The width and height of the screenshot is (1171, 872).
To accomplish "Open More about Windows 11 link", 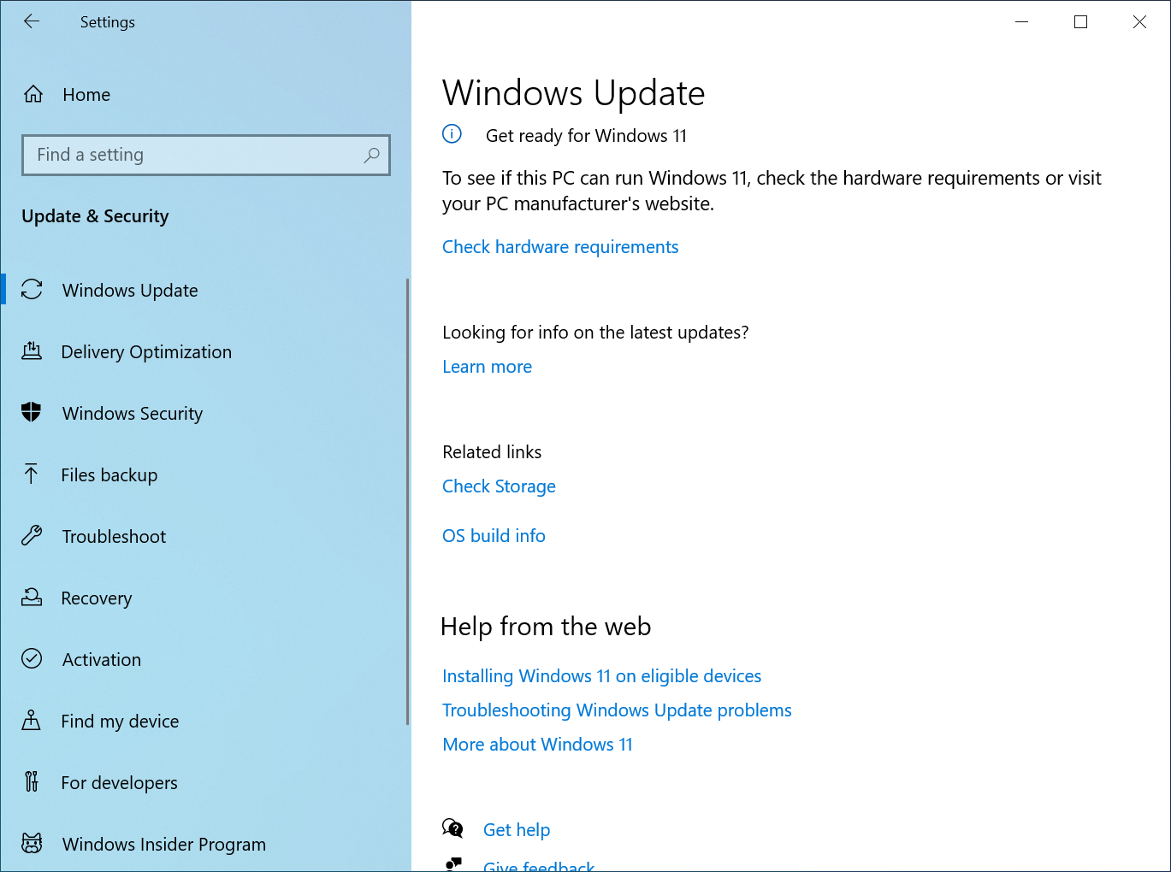I will point(537,745).
